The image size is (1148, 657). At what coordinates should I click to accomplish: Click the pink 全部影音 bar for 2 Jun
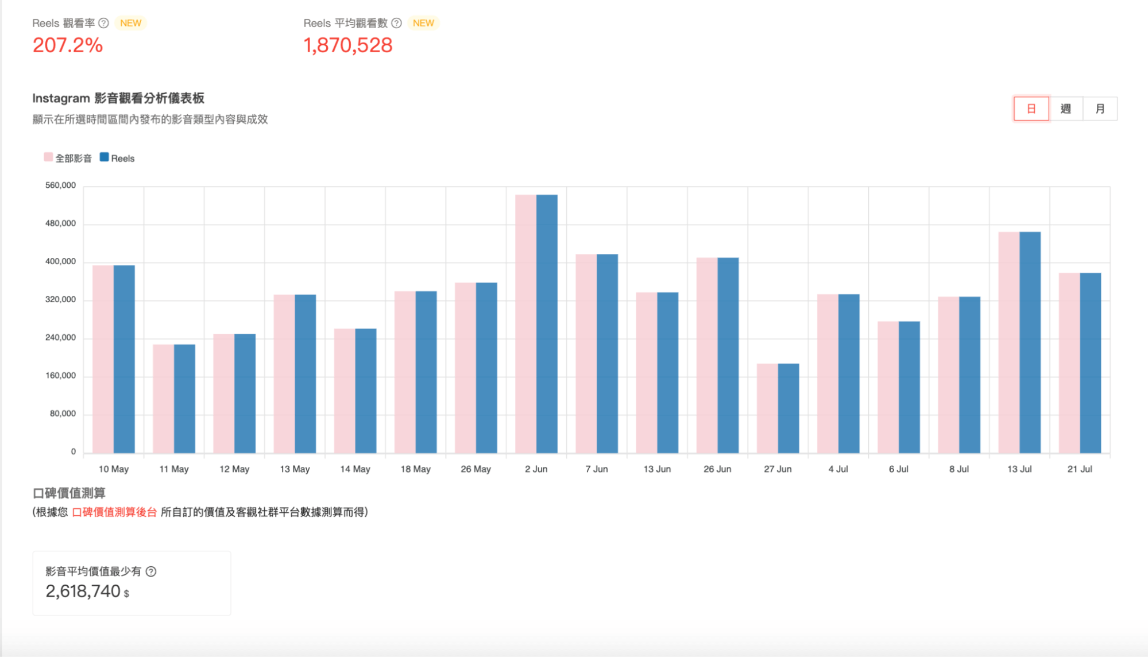click(525, 324)
